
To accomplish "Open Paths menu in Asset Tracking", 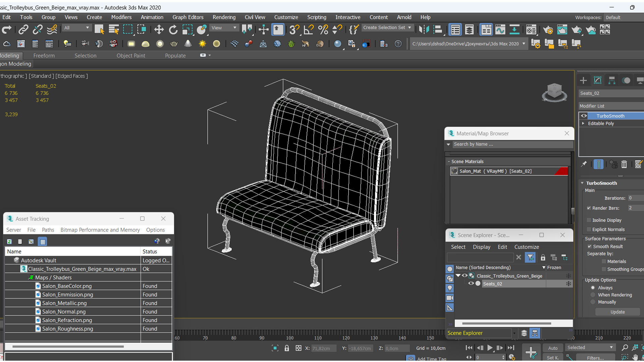I will pos(48,230).
